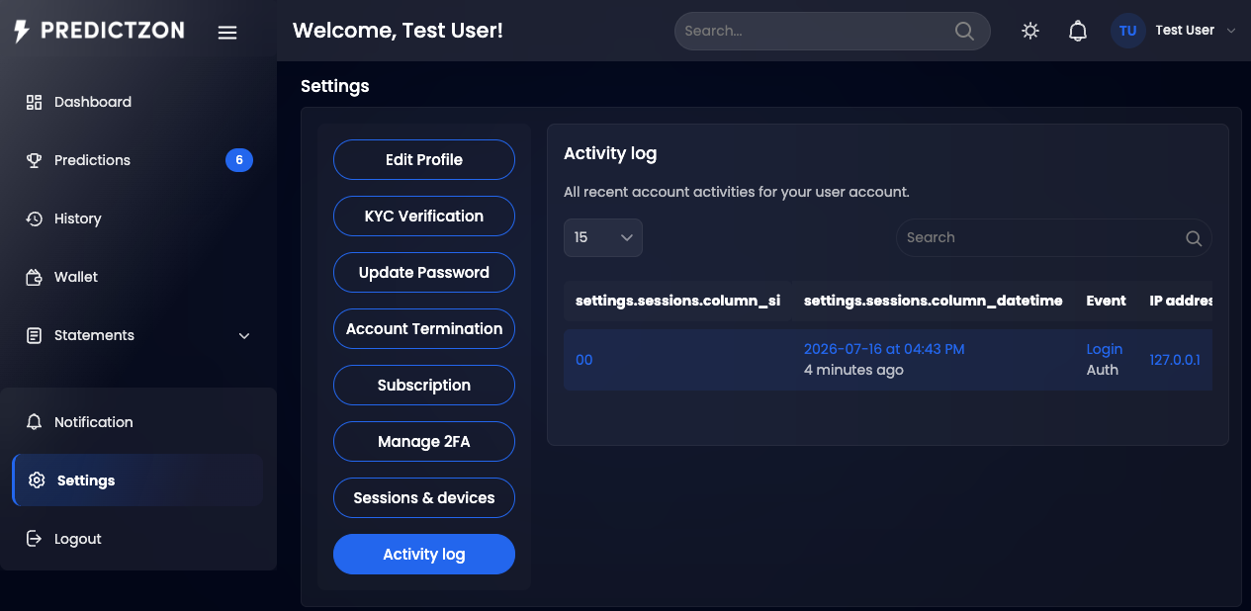Open the Manage 2FA tab
The height and width of the screenshot is (611, 1251).
point(424,442)
